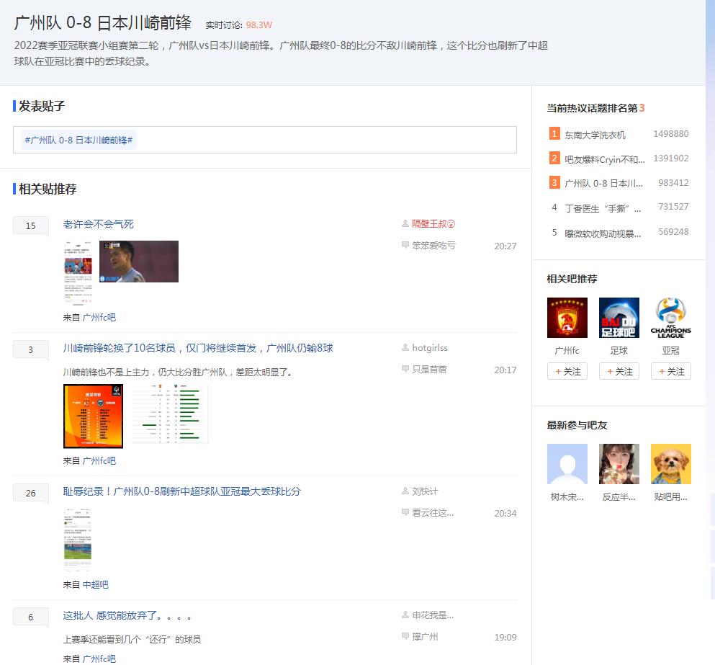Open the girl avatar of user 反应半...
The height and width of the screenshot is (665, 715).
pyautogui.click(x=619, y=464)
